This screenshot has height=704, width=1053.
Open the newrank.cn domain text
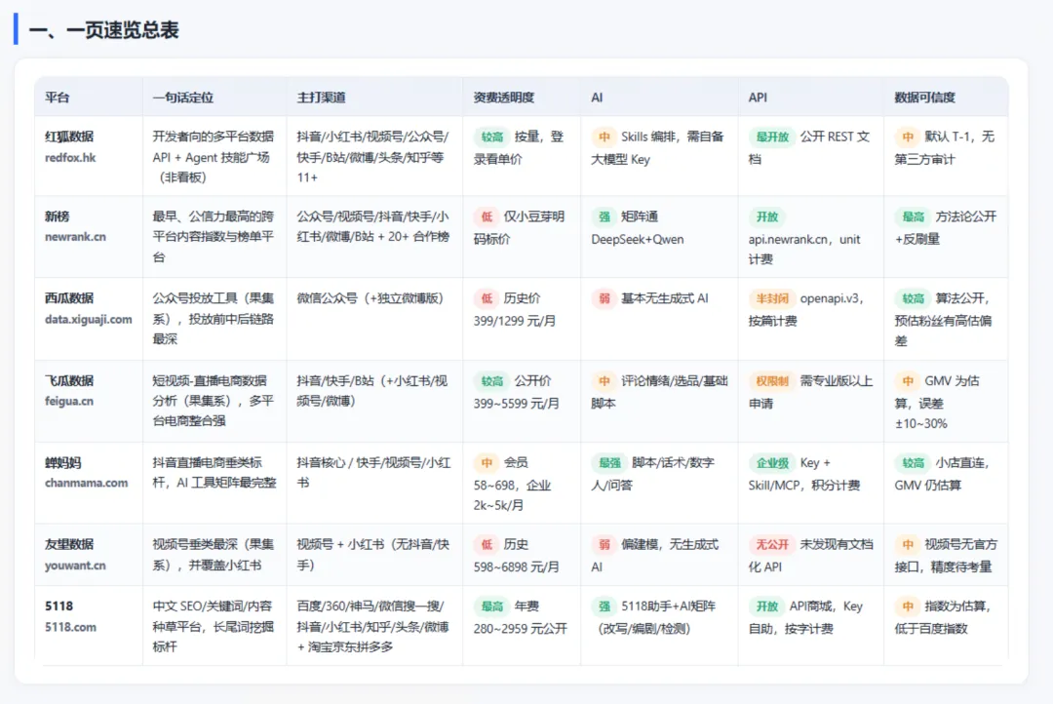pos(75,237)
